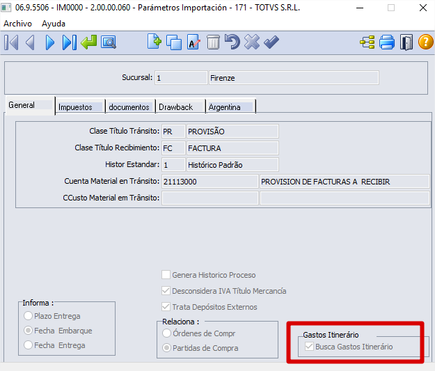Delete record using trash can icon
435x371 pixels.
click(213, 42)
